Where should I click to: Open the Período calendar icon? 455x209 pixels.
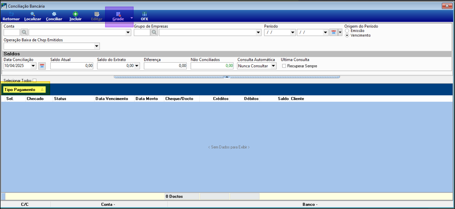click(x=333, y=32)
